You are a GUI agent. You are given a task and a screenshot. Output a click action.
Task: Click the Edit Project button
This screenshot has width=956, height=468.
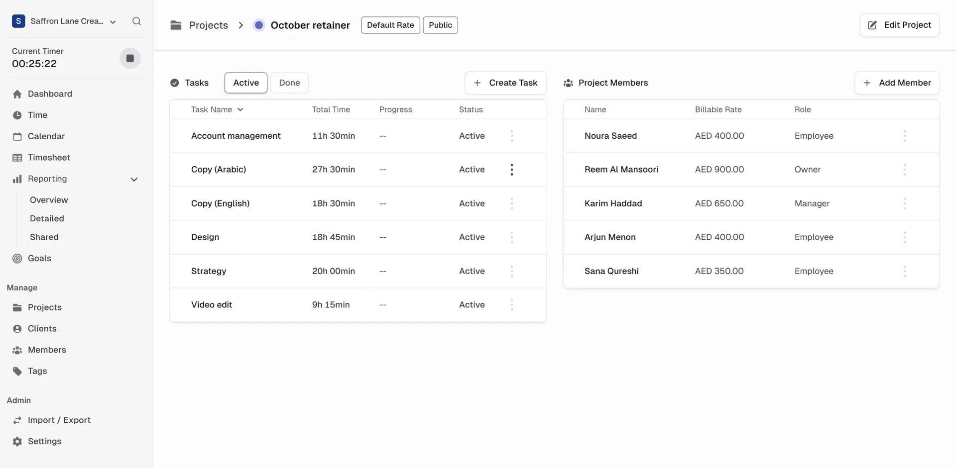[899, 25]
